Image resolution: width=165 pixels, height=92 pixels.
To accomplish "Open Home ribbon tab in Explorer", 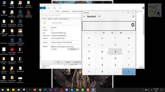I will (49, 8).
